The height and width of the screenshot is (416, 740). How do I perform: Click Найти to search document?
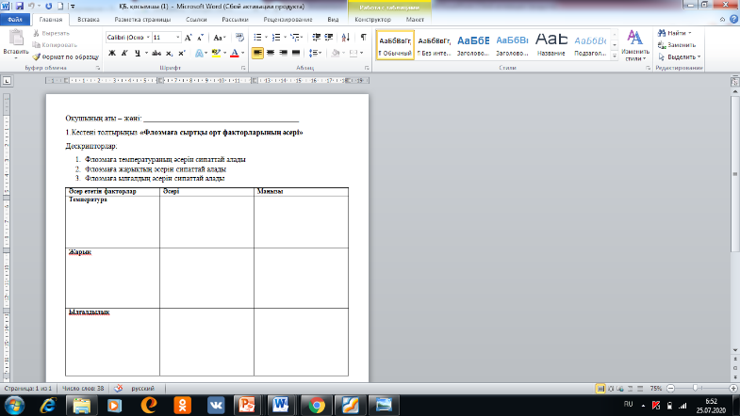[x=674, y=33]
